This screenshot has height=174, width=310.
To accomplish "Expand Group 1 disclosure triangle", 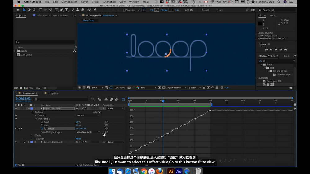I will coord(35,116).
